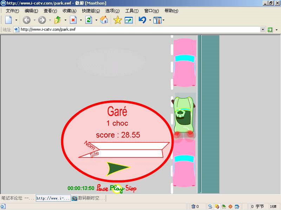Click the green arrow submit button

click(118, 168)
